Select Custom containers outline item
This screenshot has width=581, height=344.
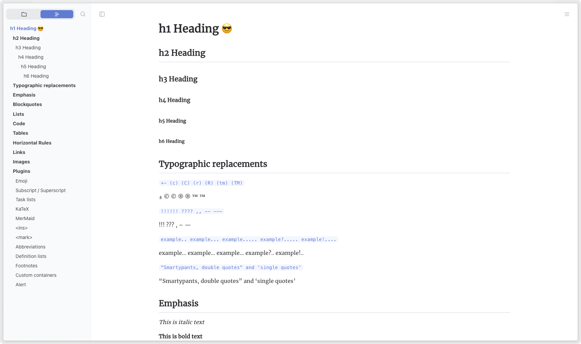coord(36,275)
